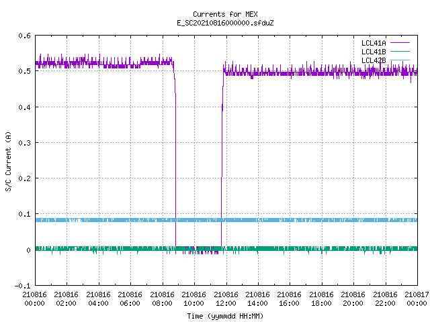Click the y-axis label 'S/C Current (A)'
This screenshot has width=430, height=322.
[8, 161]
